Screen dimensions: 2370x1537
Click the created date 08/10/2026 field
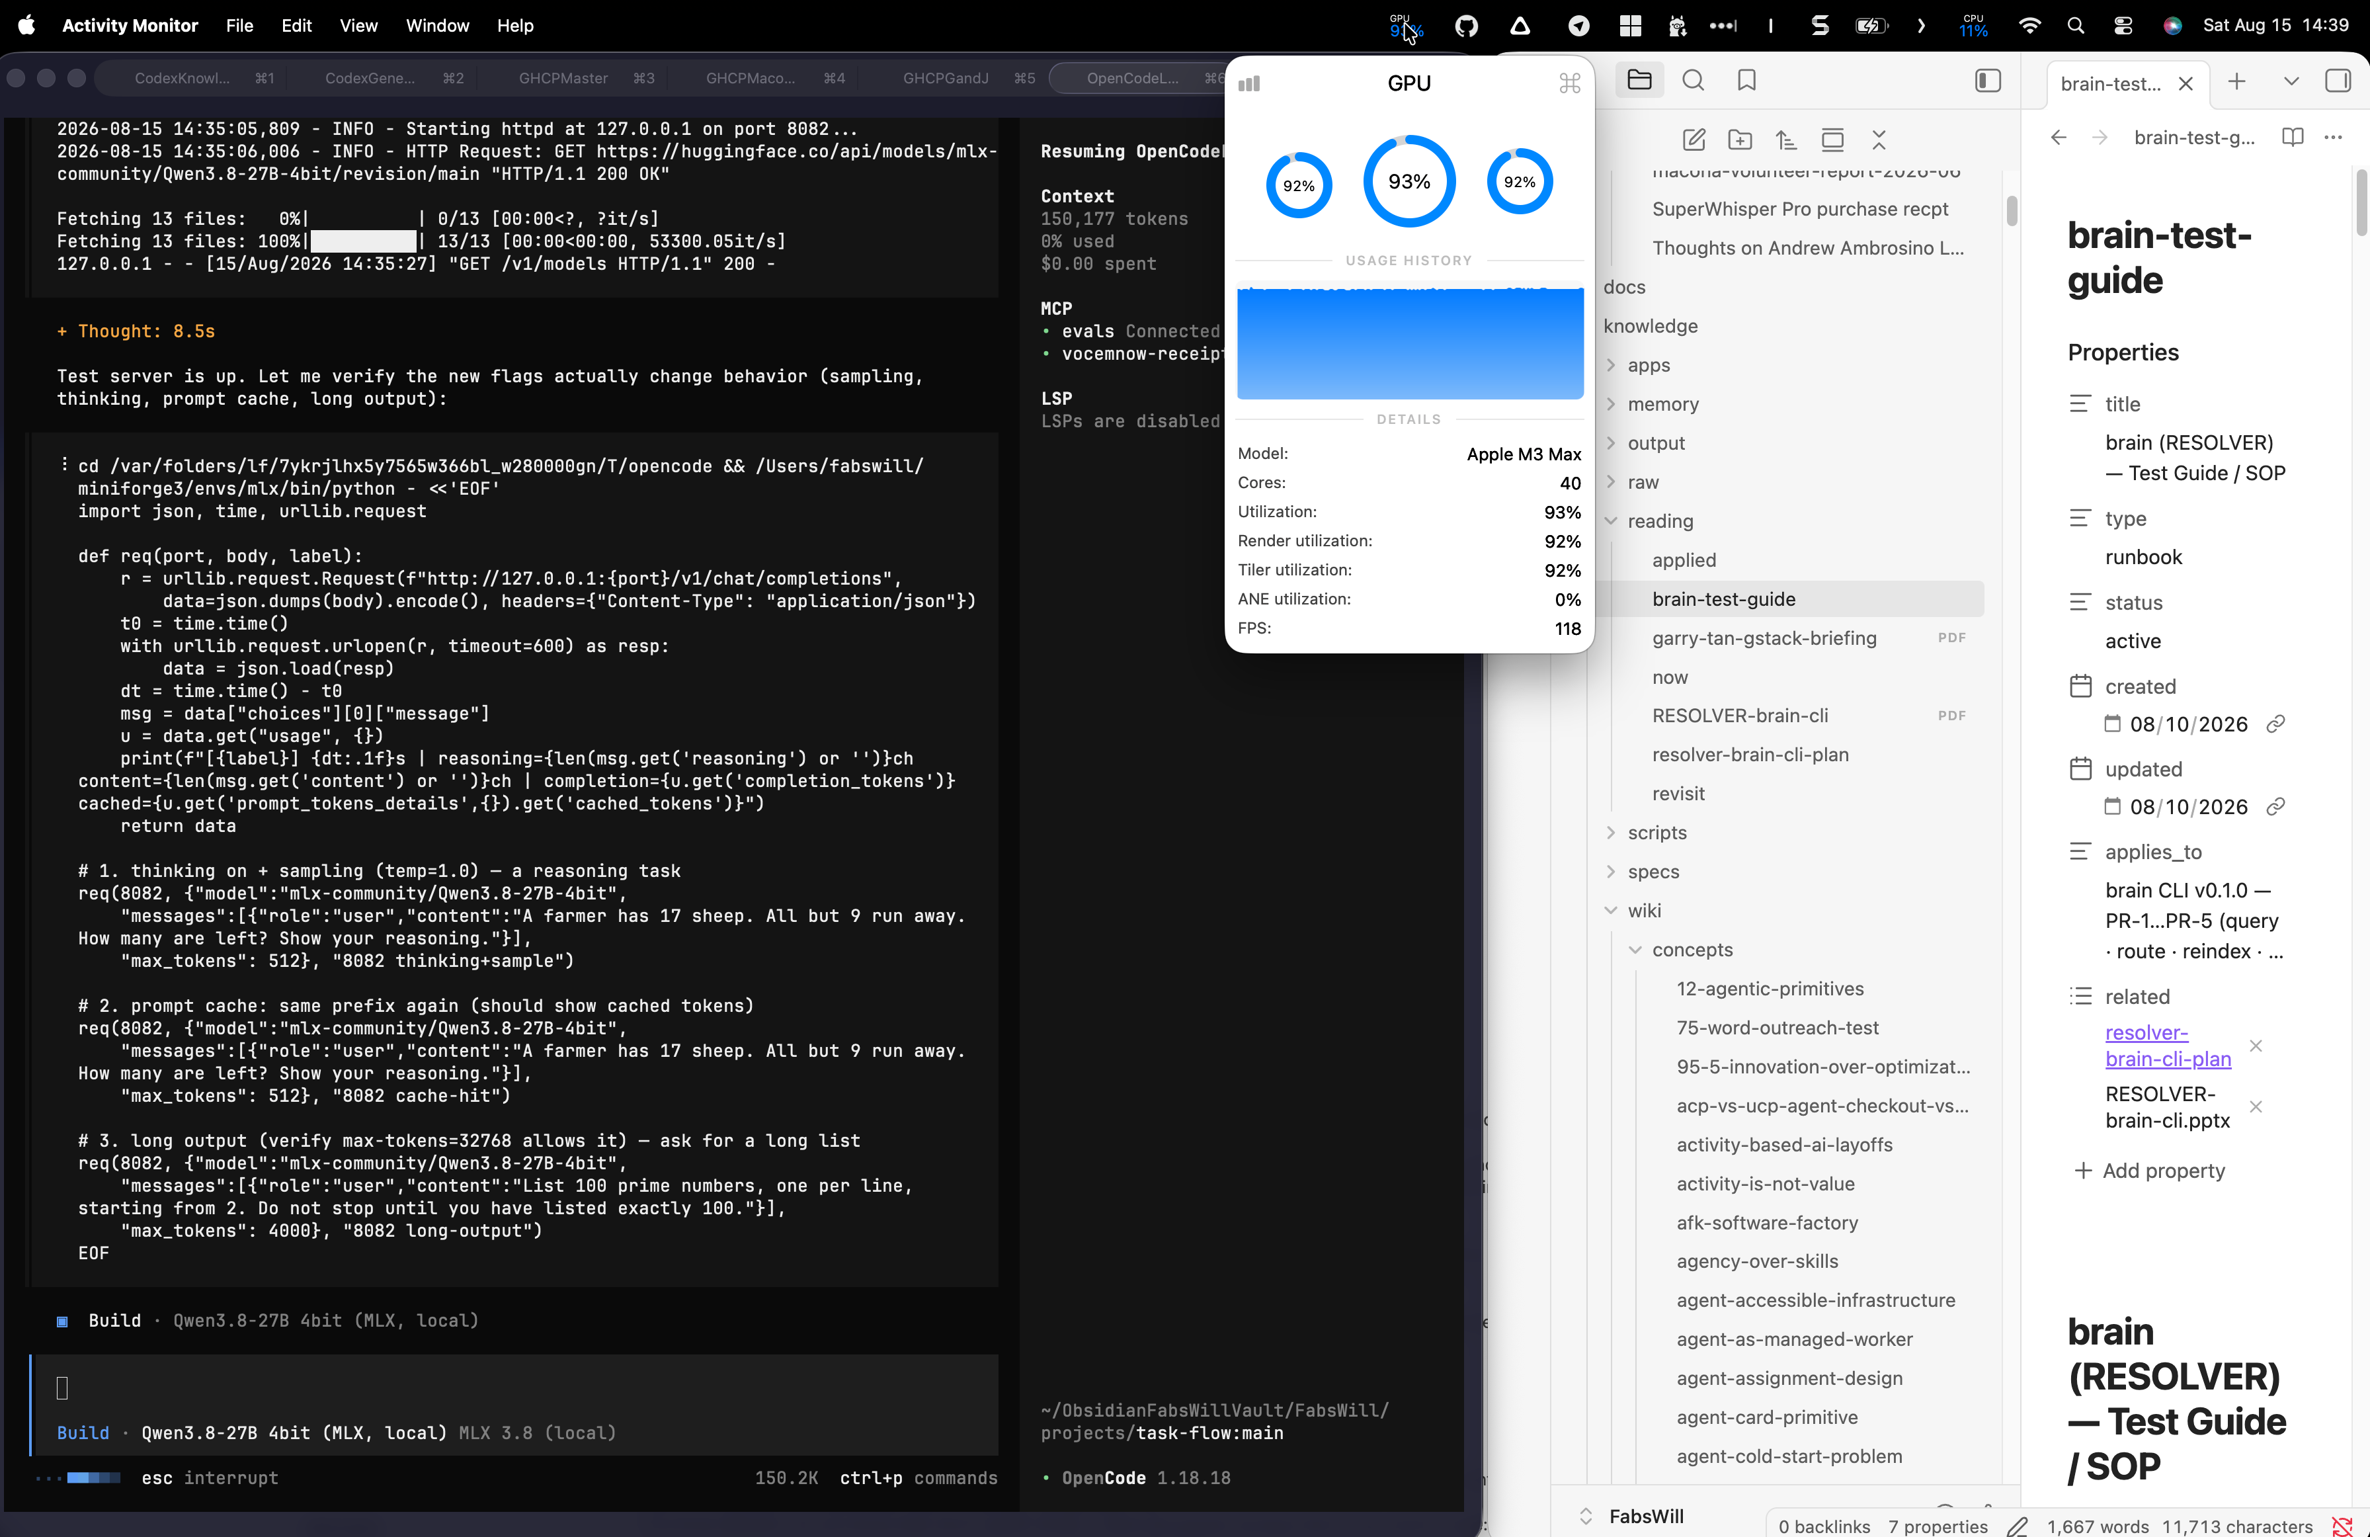click(2187, 724)
